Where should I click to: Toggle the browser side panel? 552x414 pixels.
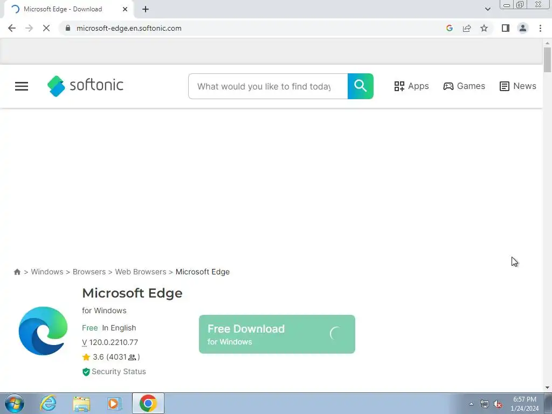pyautogui.click(x=506, y=28)
